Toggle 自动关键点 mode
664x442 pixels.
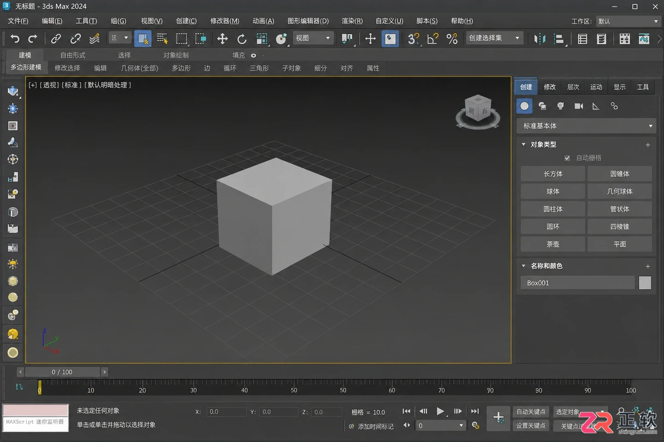pyautogui.click(x=531, y=412)
